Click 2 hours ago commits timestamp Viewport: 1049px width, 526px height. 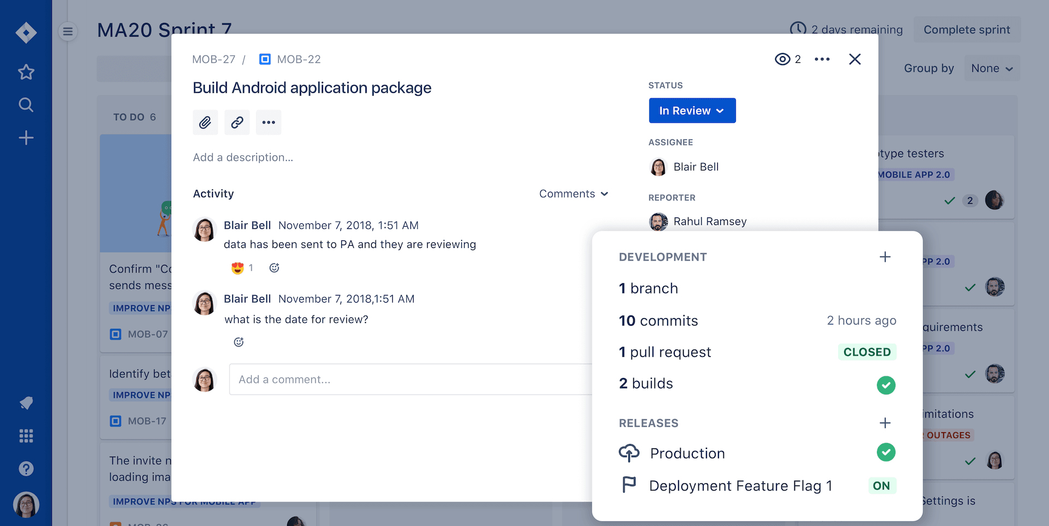862,321
